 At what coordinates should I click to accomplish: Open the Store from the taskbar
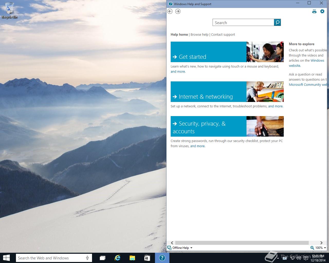pyautogui.click(x=147, y=258)
